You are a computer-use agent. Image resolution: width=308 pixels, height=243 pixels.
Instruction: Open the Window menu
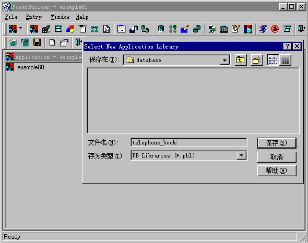[60, 17]
